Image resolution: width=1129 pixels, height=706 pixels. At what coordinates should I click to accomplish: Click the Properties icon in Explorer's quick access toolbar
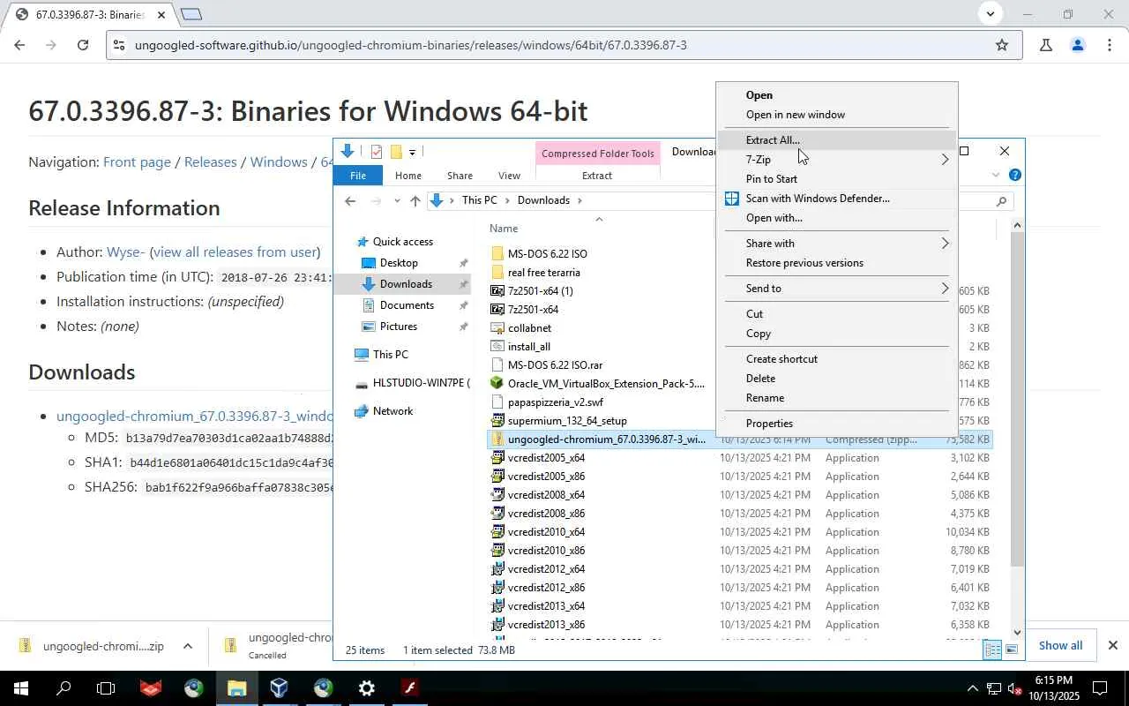pyautogui.click(x=377, y=152)
